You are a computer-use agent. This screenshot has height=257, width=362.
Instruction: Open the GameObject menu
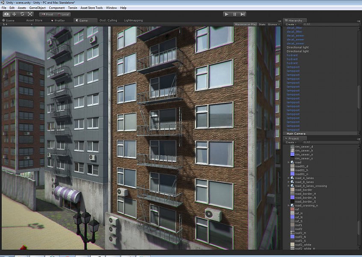tap(37, 8)
